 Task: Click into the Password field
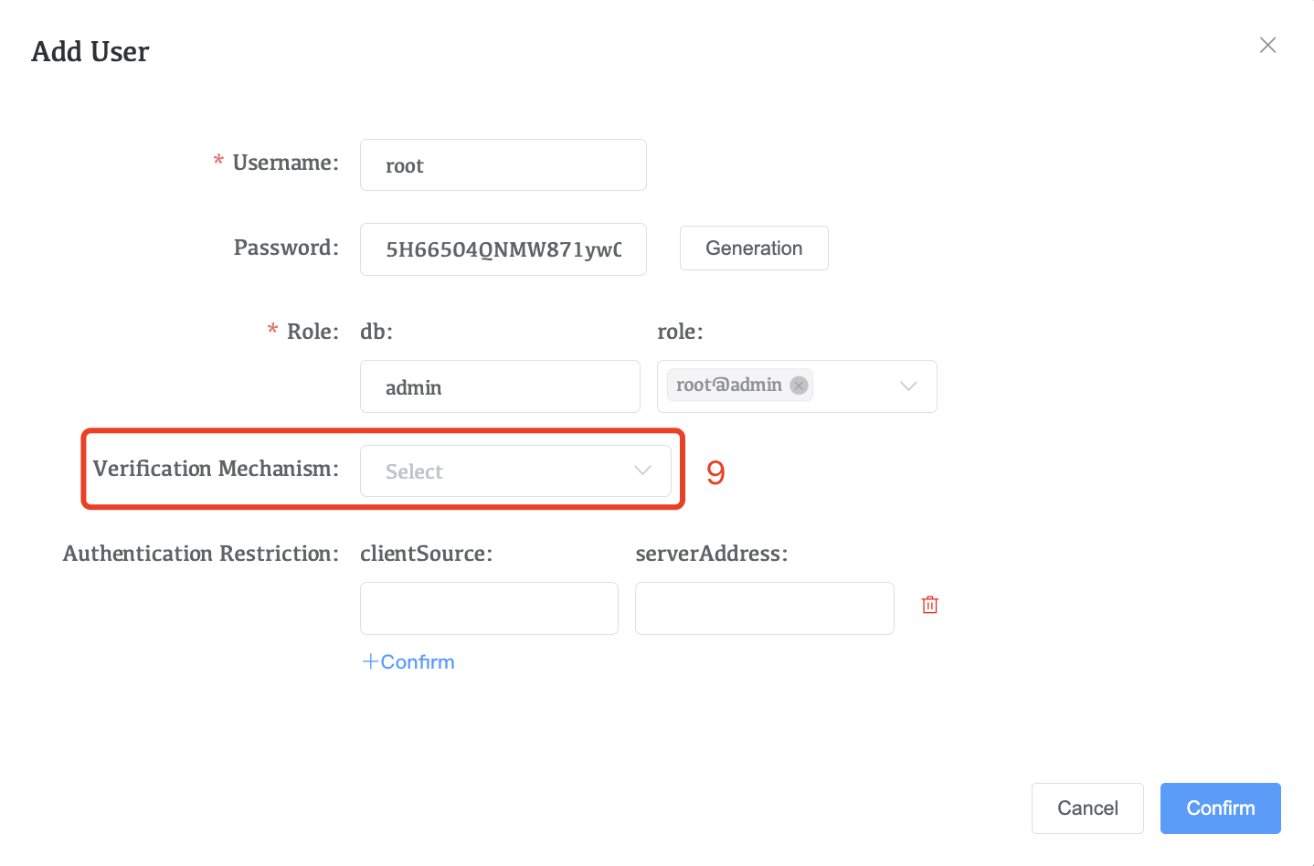pos(503,249)
